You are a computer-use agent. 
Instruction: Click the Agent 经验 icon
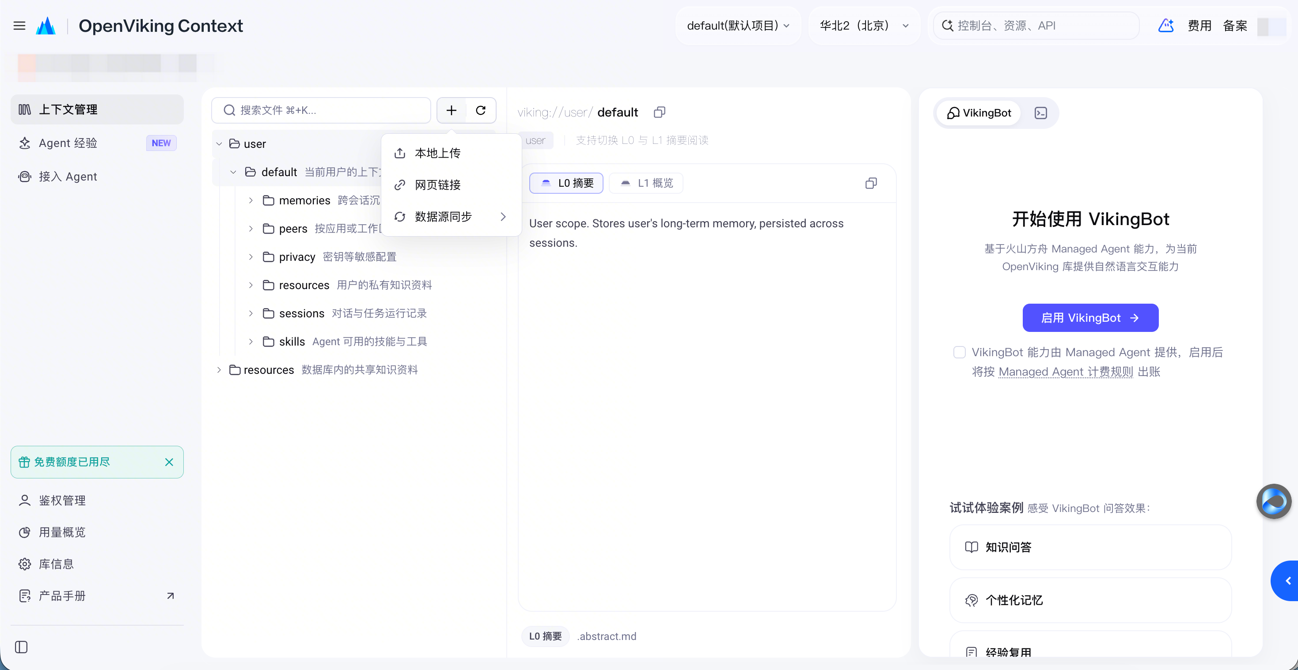(24, 143)
